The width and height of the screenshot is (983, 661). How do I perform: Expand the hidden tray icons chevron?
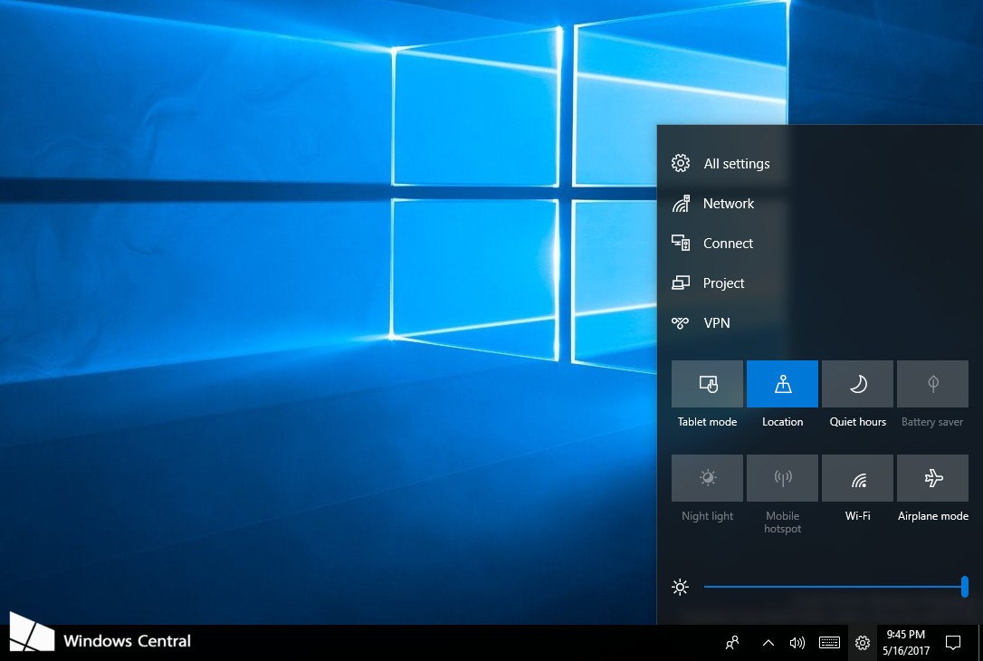pyautogui.click(x=768, y=643)
